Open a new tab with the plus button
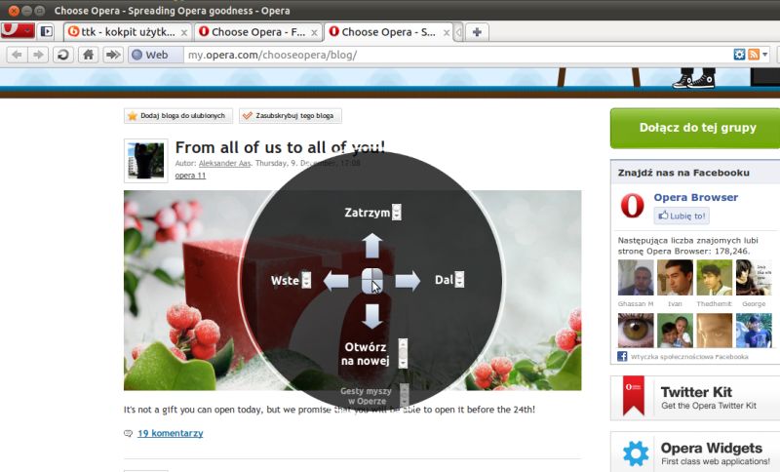Image resolution: width=780 pixels, height=472 pixels. (477, 32)
